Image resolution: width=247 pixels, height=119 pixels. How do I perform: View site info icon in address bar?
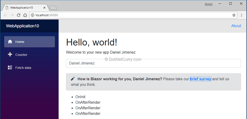pos(32,15)
